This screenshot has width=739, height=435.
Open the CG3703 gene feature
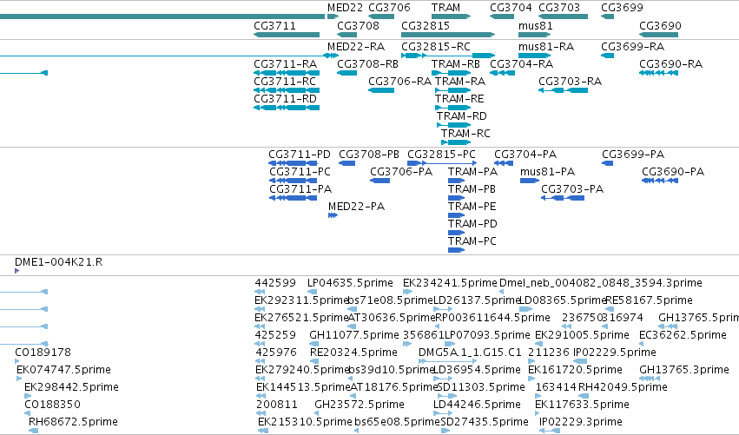(x=563, y=16)
